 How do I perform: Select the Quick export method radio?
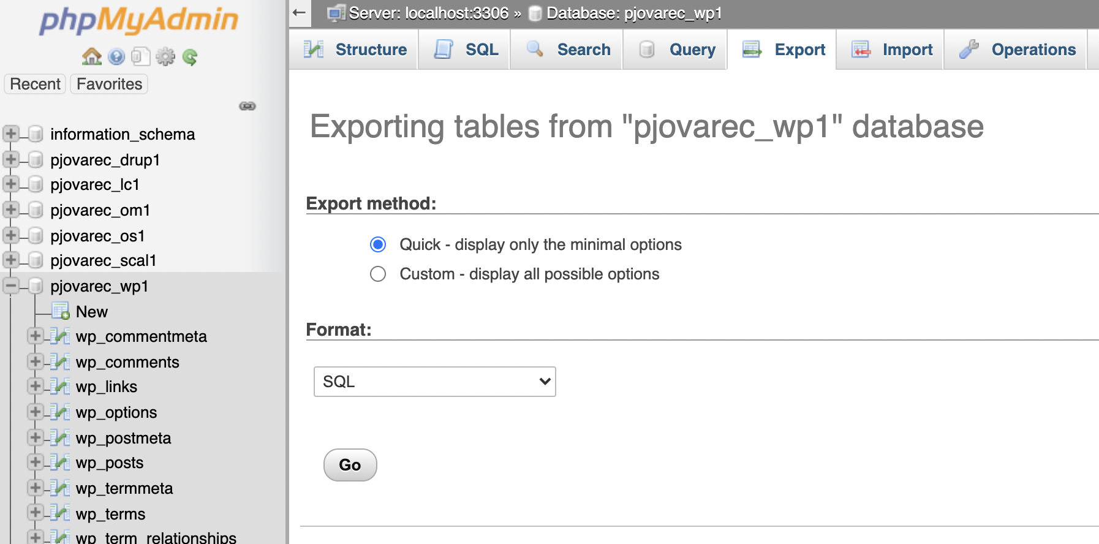[378, 244]
